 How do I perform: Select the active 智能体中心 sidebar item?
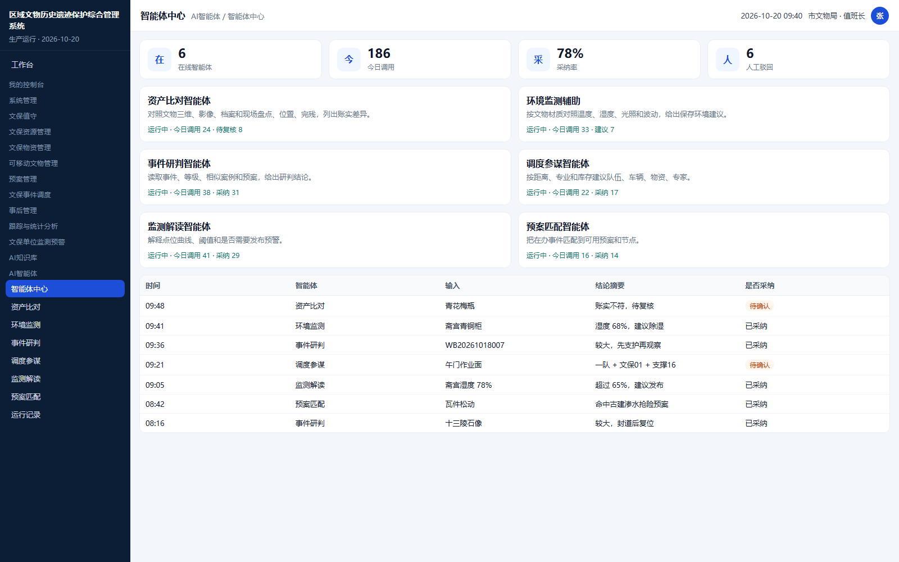pyautogui.click(x=65, y=289)
